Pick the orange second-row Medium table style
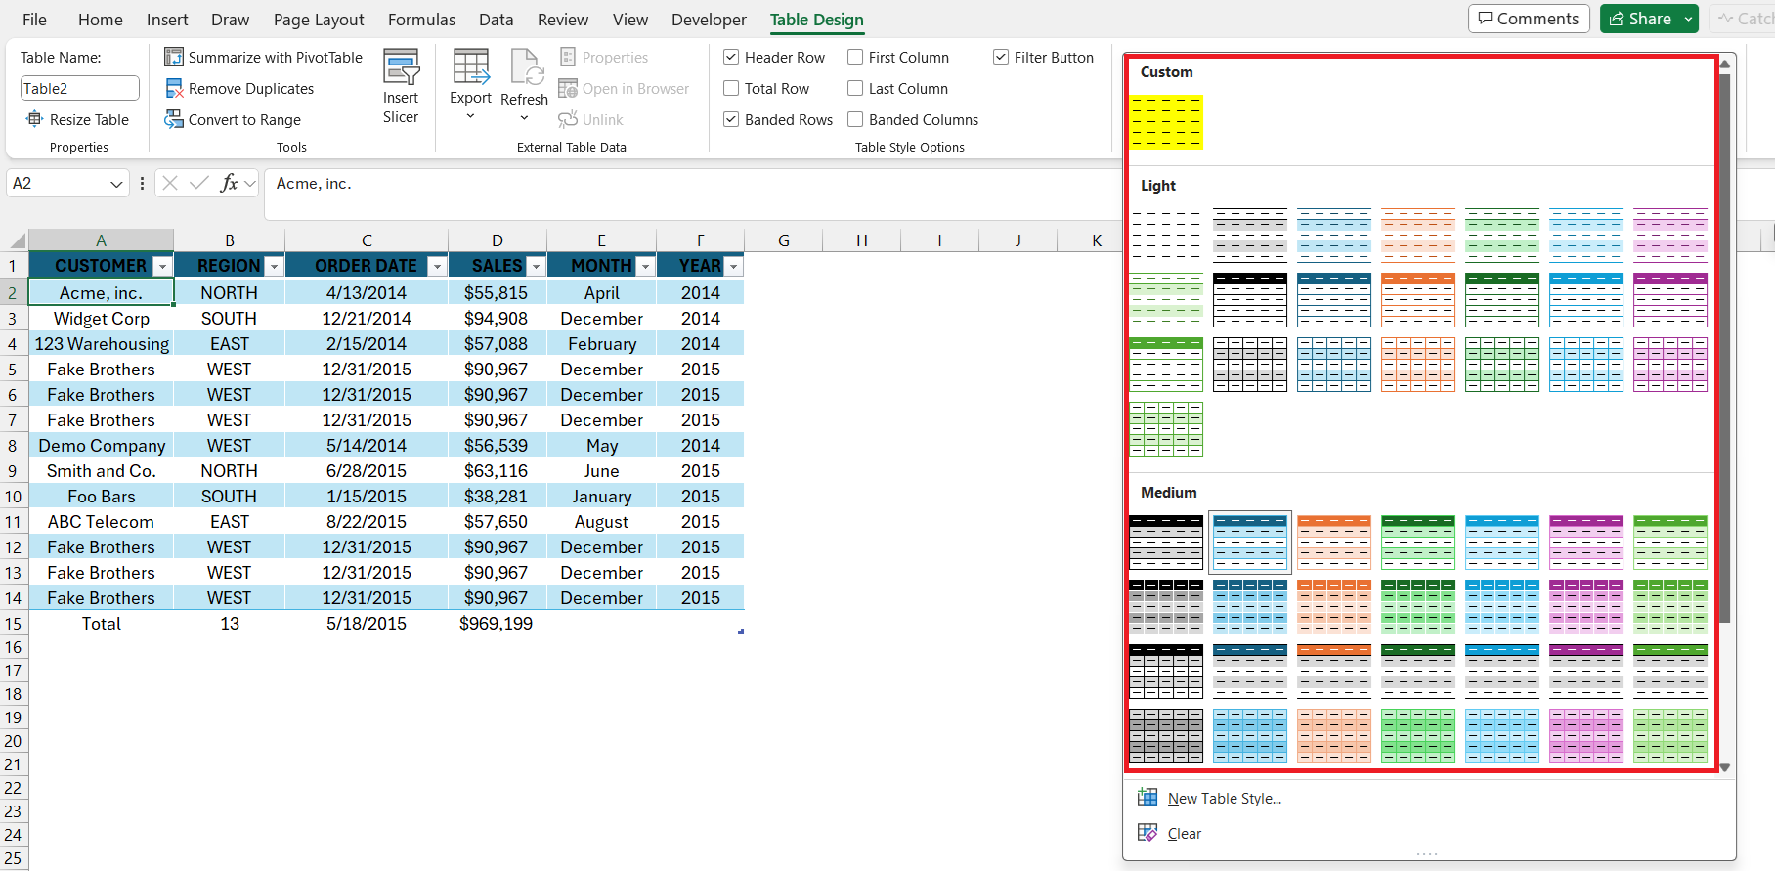The width and height of the screenshot is (1775, 871). coord(1334,607)
